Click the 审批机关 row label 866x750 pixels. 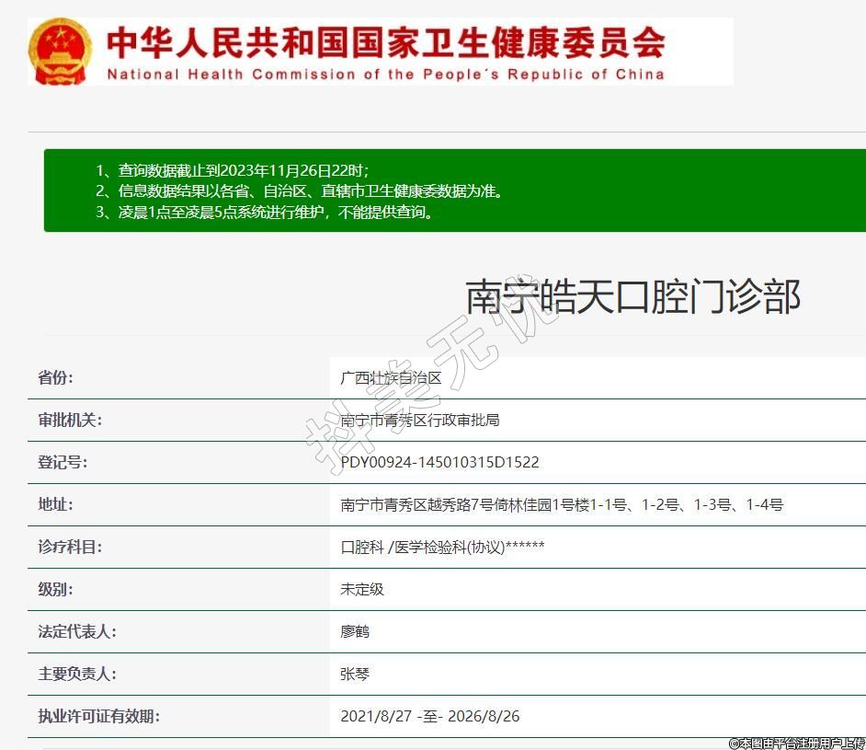point(70,420)
